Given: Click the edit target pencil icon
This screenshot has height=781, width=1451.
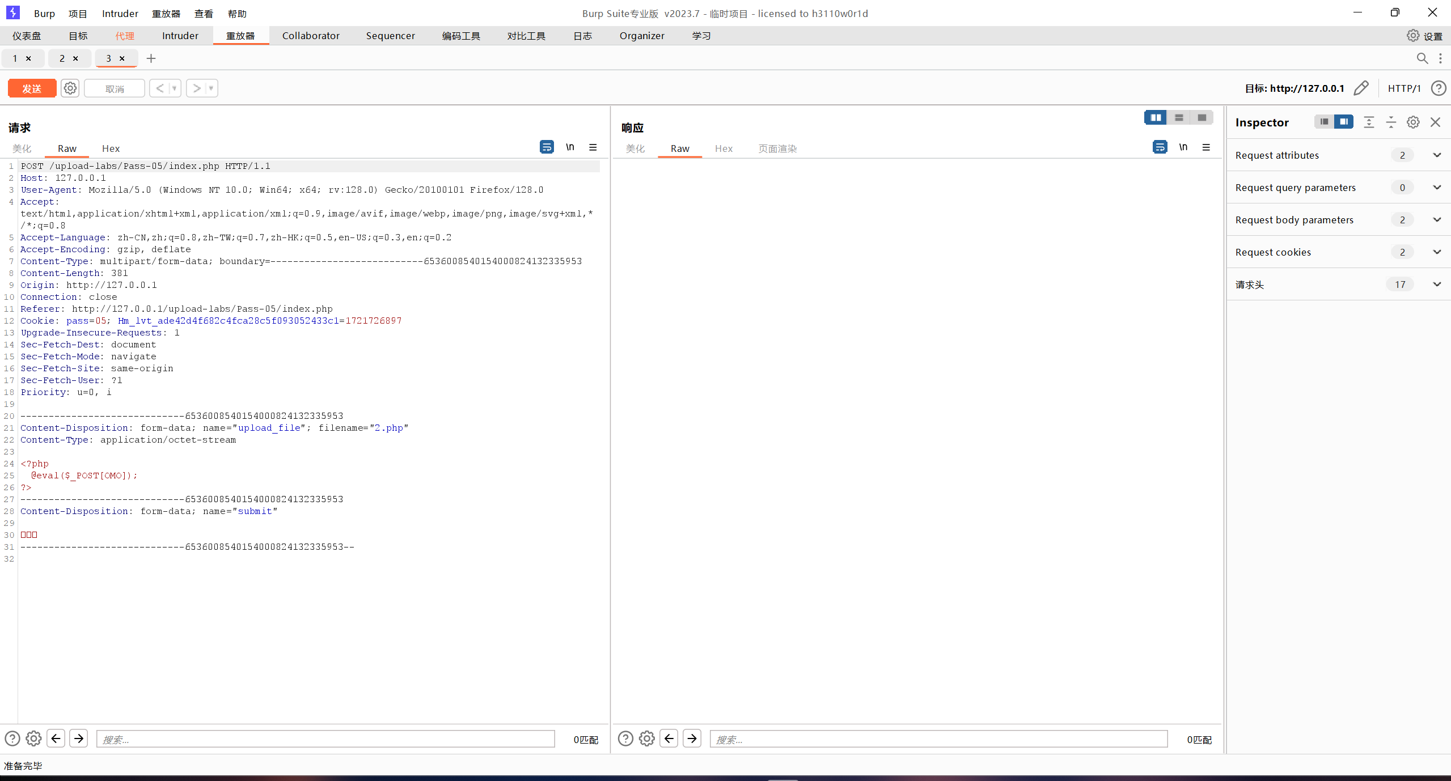Looking at the screenshot, I should point(1361,88).
